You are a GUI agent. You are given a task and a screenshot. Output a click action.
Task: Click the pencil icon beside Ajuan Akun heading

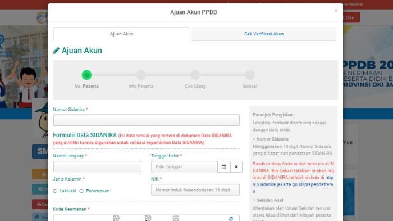pyautogui.click(x=56, y=51)
